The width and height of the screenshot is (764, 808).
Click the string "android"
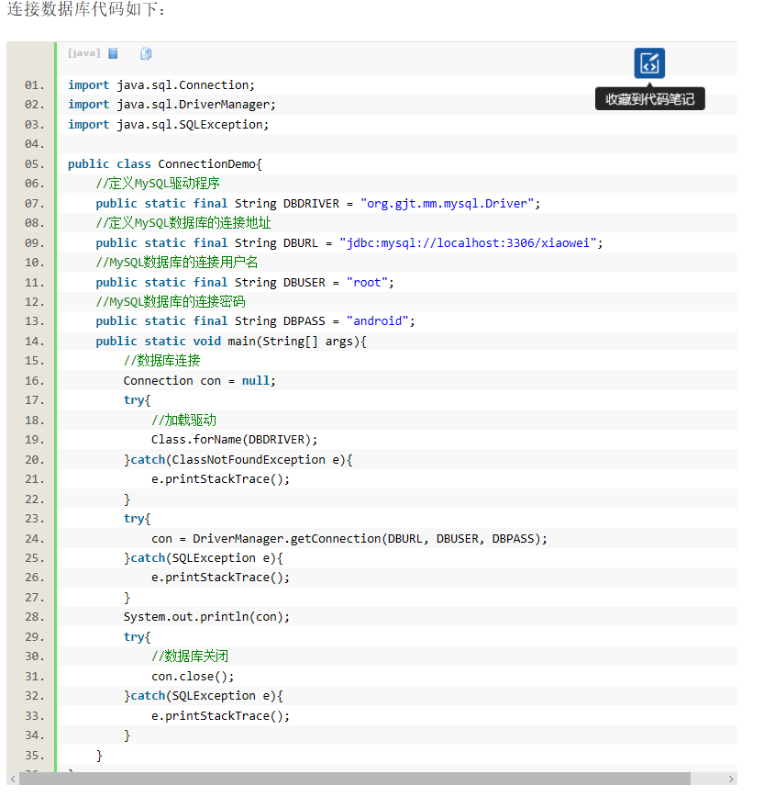(377, 321)
